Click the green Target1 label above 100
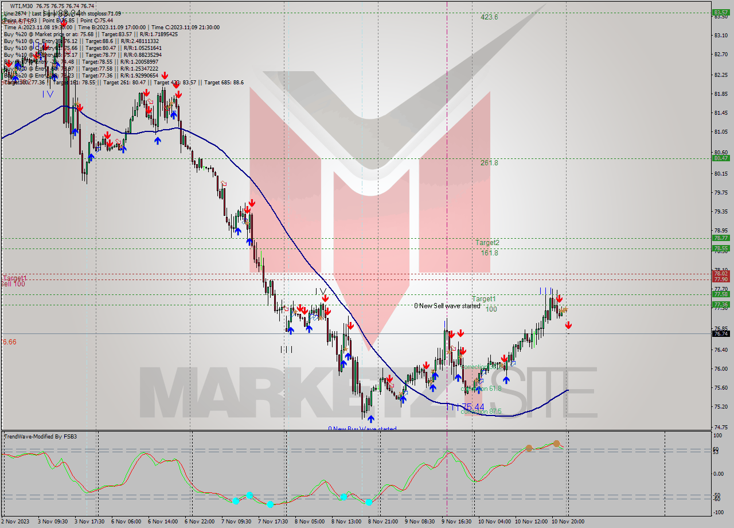 (x=484, y=299)
